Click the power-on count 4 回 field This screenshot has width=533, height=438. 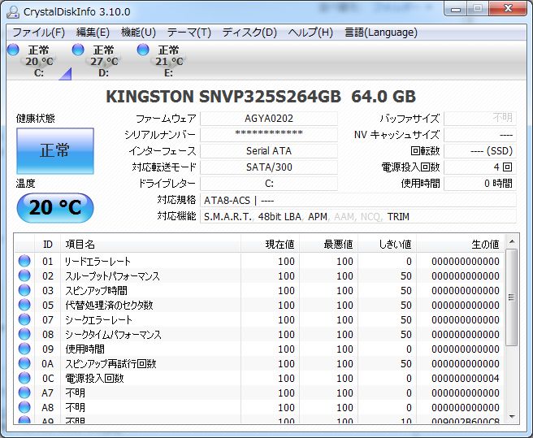(480, 167)
